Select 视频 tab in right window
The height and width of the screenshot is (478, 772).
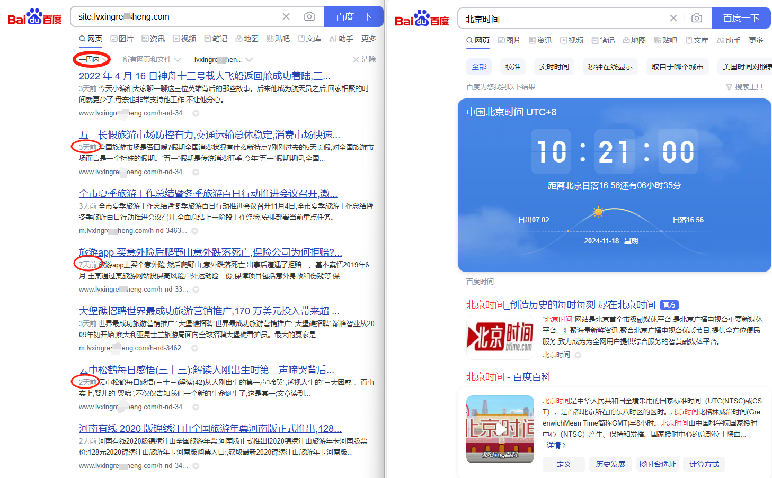(572, 40)
